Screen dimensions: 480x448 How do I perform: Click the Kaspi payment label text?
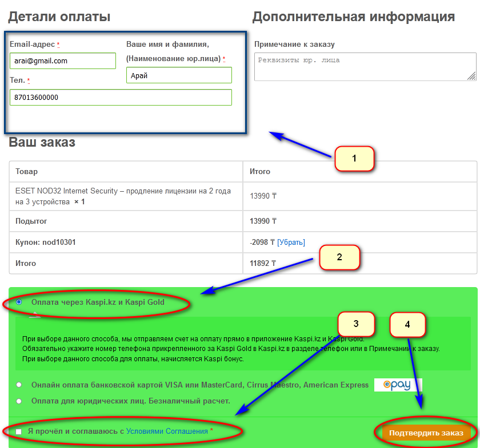click(x=98, y=302)
